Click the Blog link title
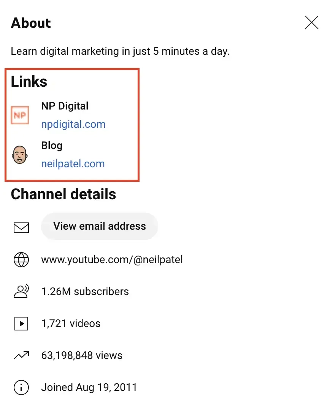 [x=52, y=146]
